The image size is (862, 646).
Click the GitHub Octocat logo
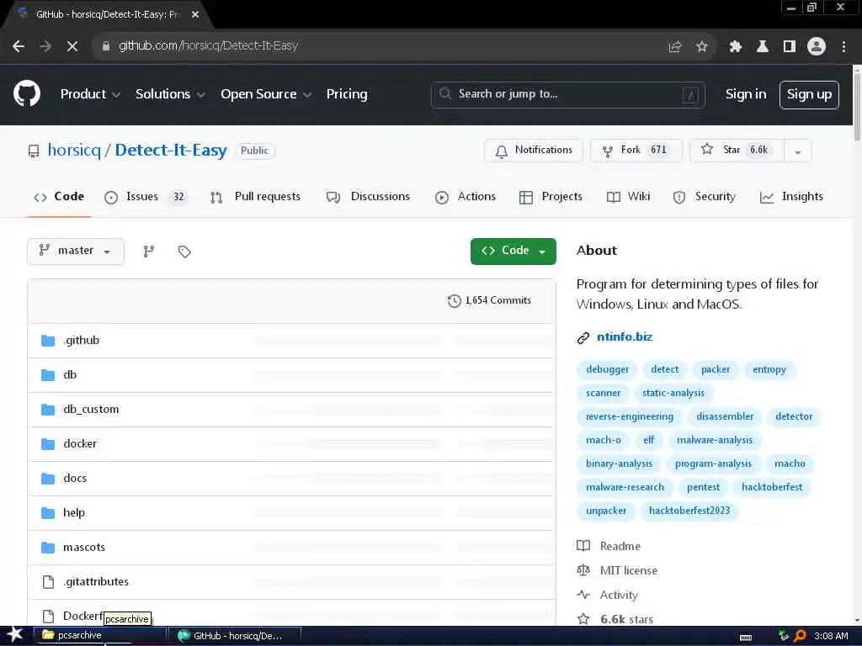[27, 93]
